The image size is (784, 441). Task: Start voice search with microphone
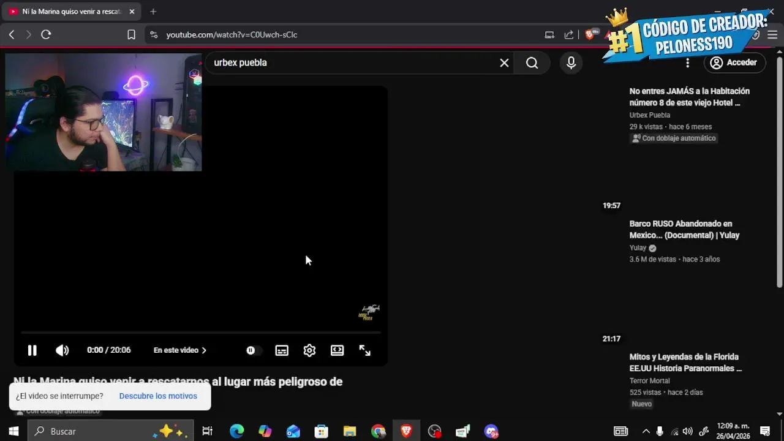click(x=571, y=62)
